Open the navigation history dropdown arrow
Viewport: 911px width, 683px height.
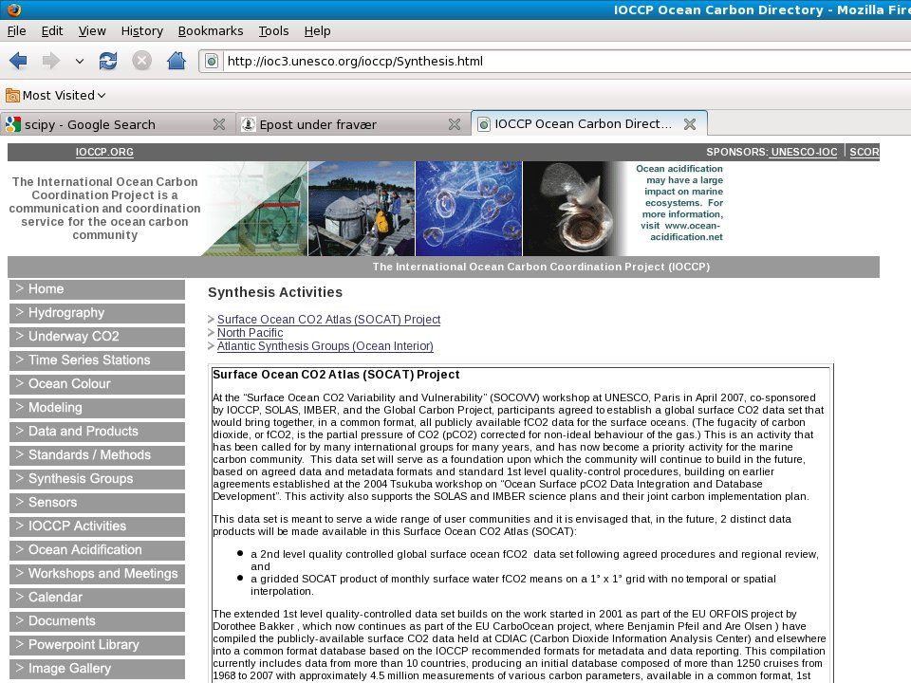point(80,61)
